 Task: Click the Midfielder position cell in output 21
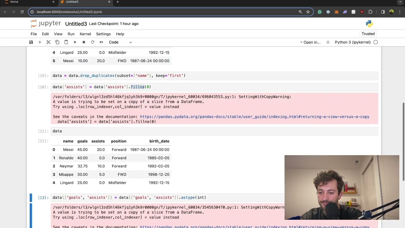pyautogui.click(x=117, y=183)
